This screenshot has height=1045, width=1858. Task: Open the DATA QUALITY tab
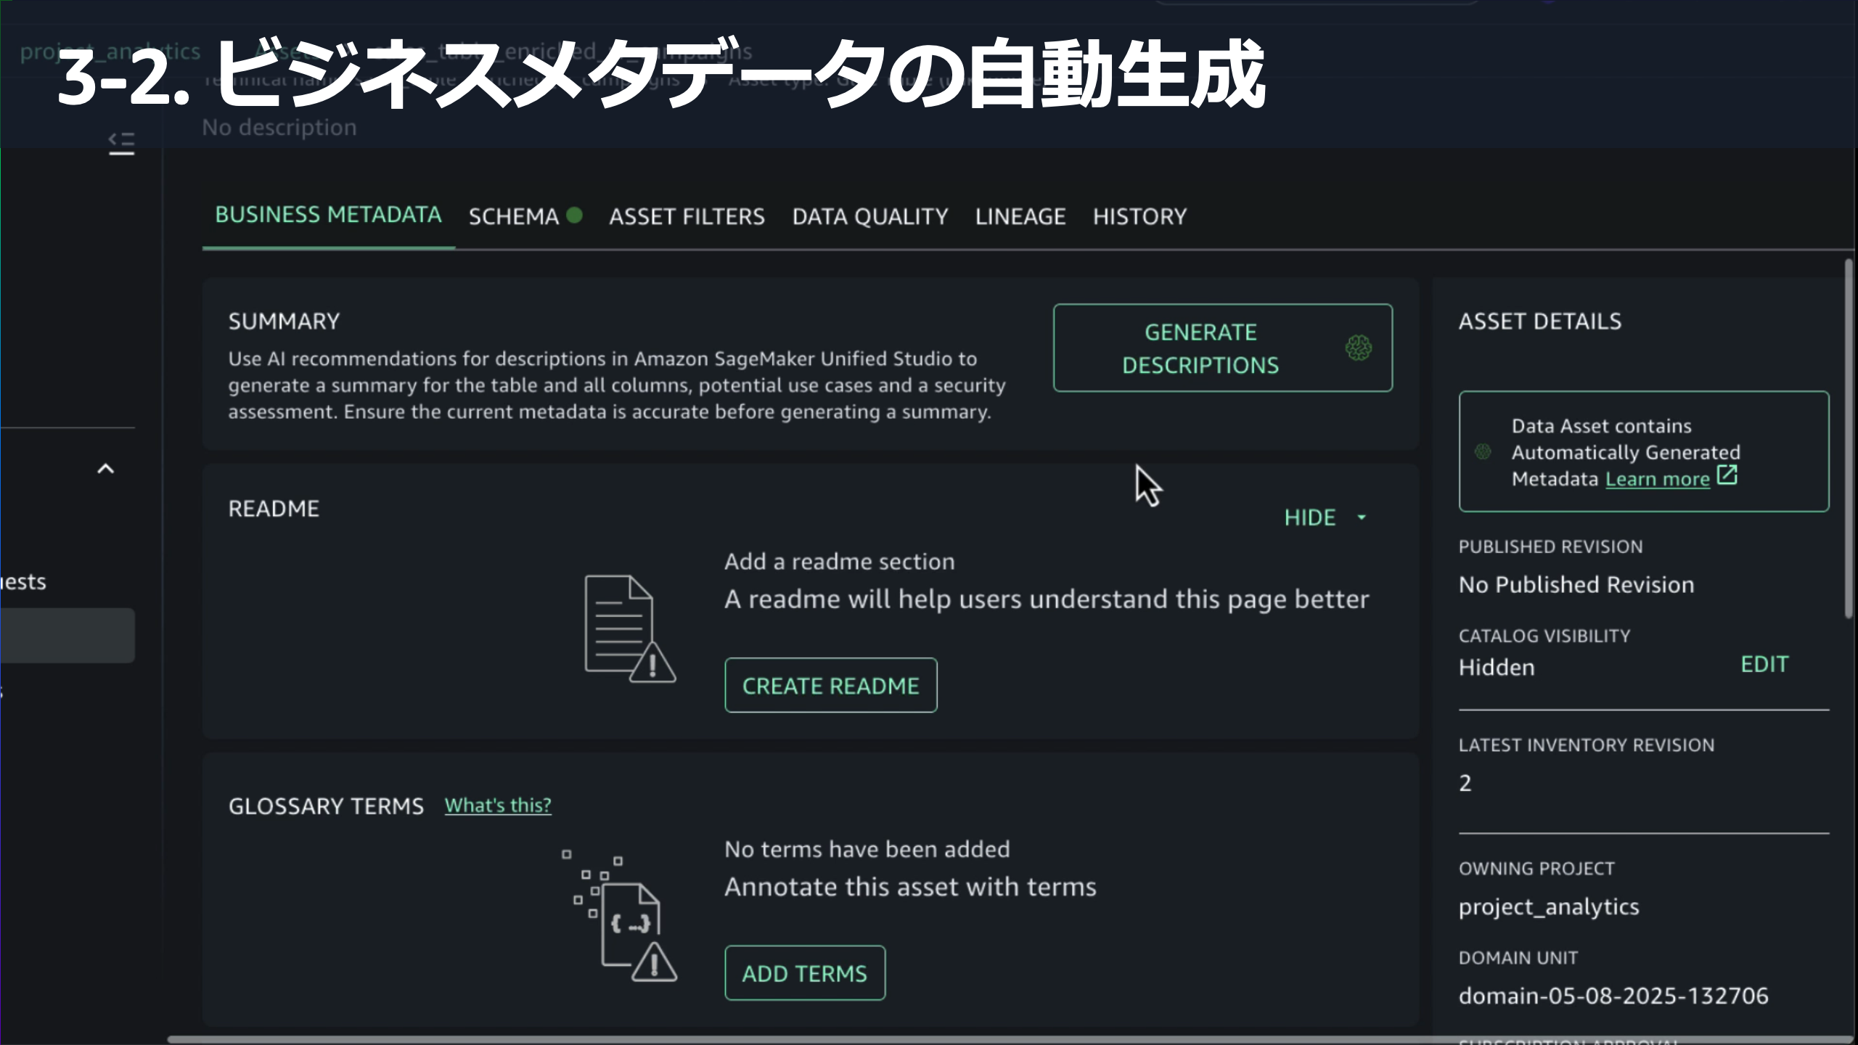point(869,216)
